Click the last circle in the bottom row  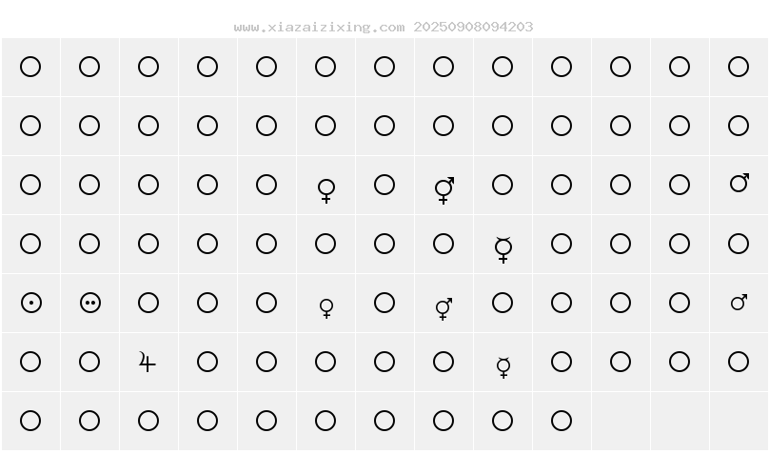coord(562,421)
